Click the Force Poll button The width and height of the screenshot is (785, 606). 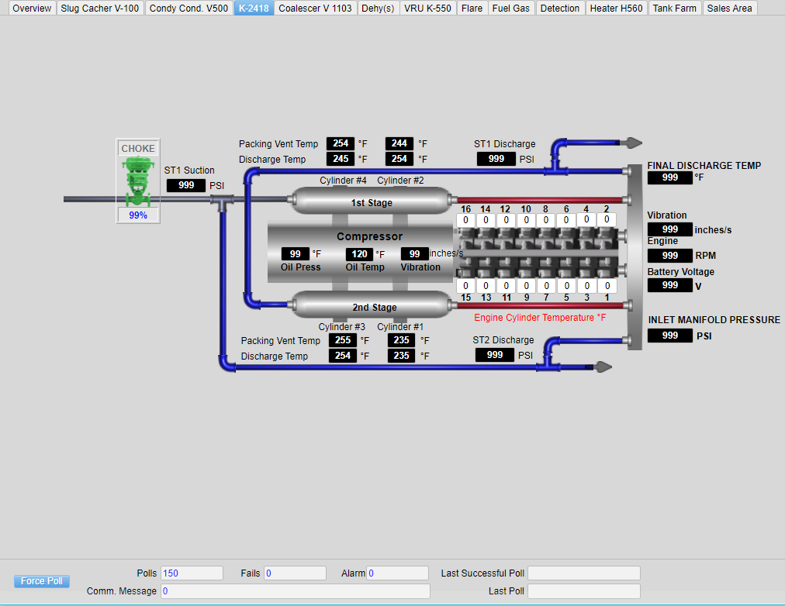(42, 581)
